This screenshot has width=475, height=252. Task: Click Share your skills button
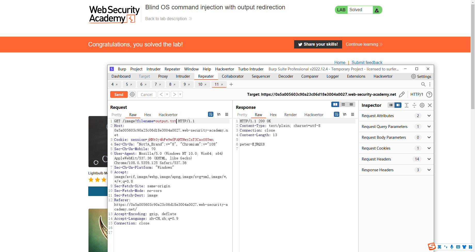coord(318,44)
